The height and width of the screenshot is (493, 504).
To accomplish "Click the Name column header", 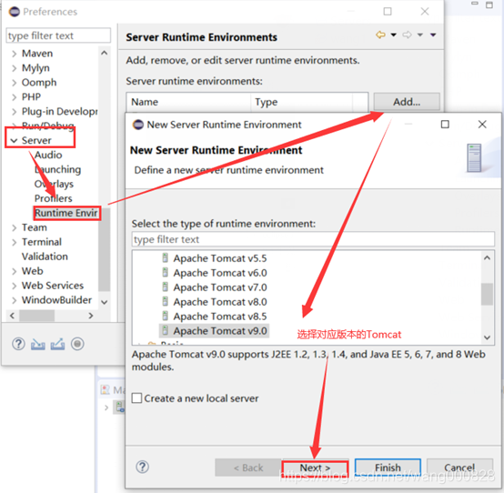I will (188, 102).
